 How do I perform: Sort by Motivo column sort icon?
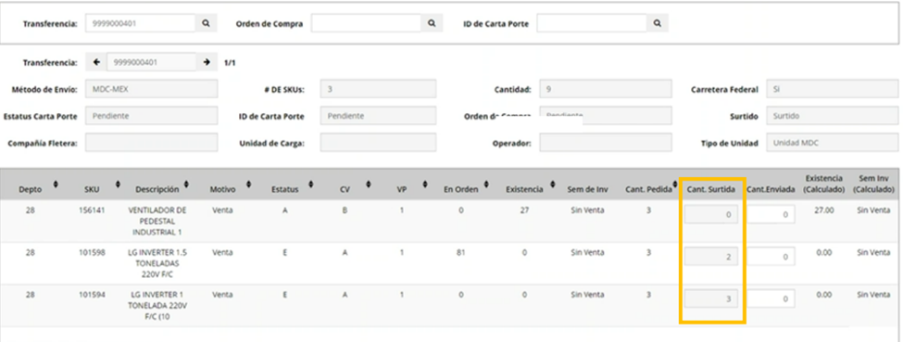[249, 184]
